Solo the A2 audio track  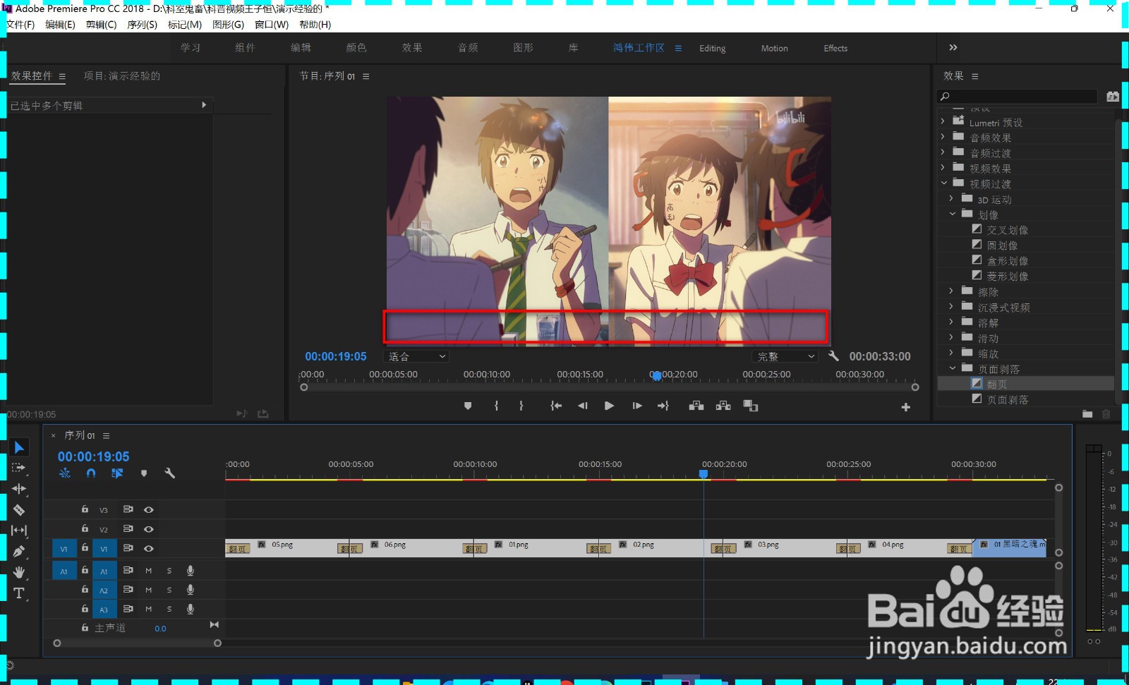click(x=169, y=590)
